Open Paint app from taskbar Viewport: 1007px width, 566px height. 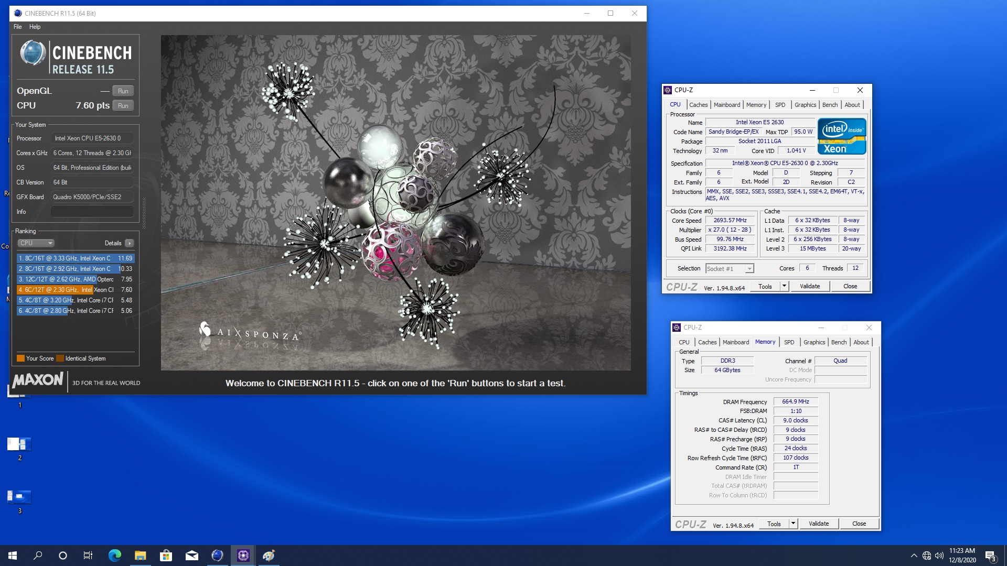[x=269, y=556]
